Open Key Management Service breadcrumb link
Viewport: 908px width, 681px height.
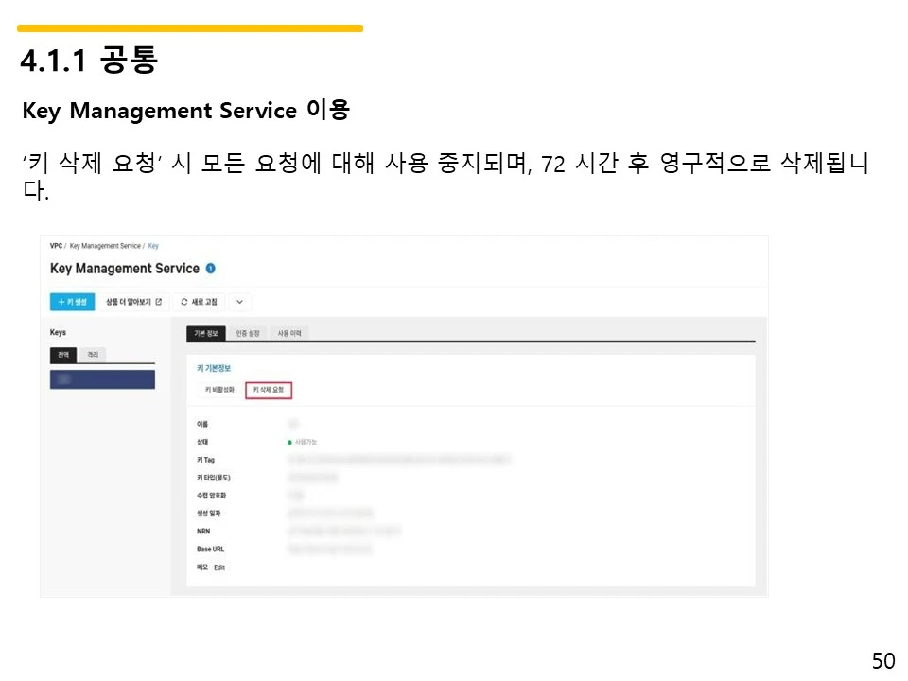[x=105, y=244]
